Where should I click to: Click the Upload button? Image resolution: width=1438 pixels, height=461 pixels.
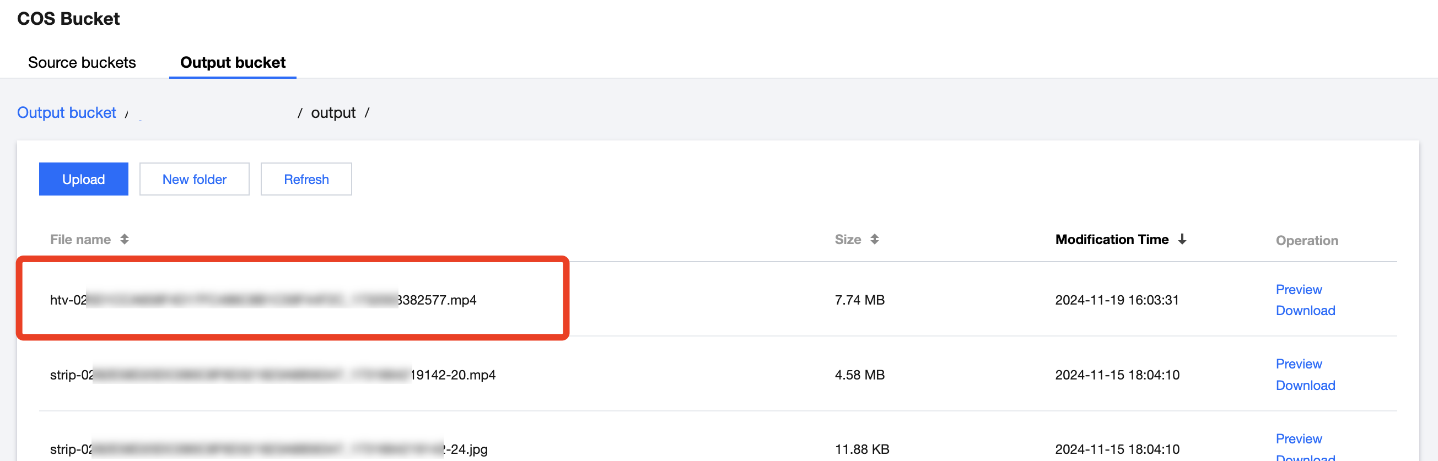(83, 179)
